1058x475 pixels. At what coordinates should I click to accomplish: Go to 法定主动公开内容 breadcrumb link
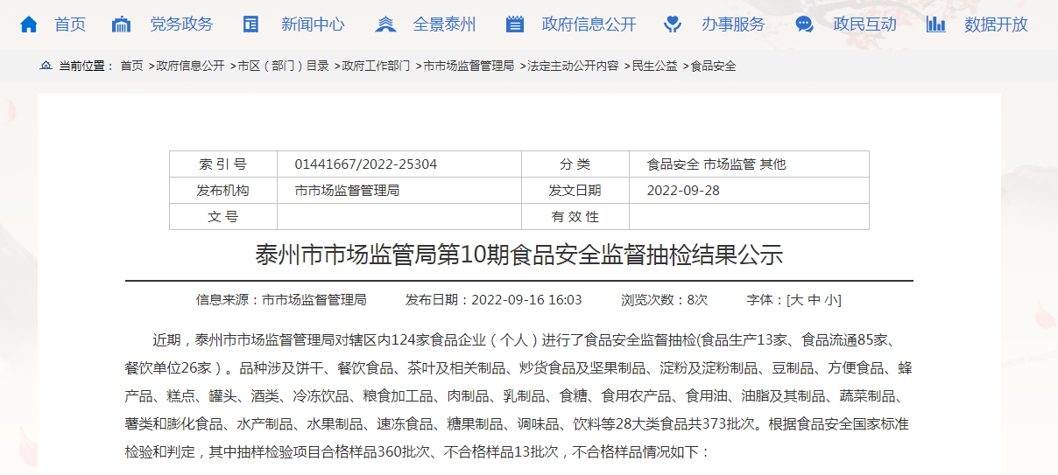tap(573, 66)
